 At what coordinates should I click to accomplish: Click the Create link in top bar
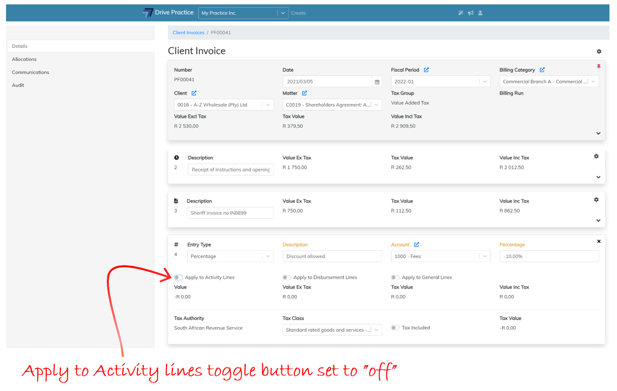pos(298,13)
